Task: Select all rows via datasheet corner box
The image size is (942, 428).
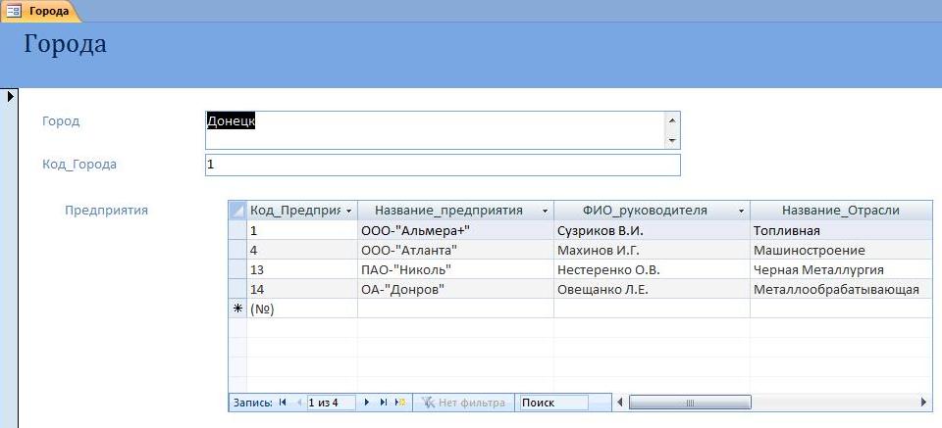Action: [x=237, y=211]
